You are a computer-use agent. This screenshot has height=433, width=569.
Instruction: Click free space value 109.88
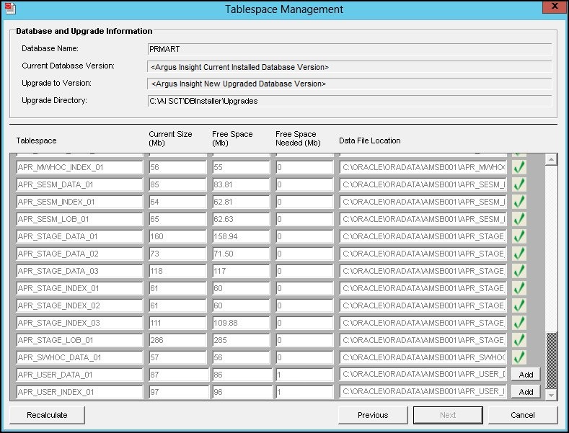tap(242, 323)
